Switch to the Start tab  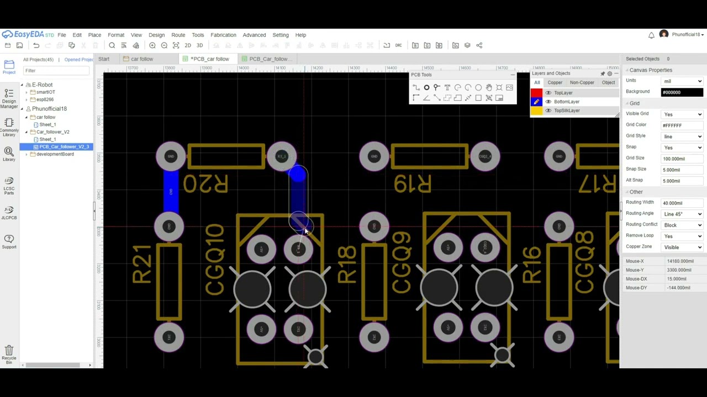pyautogui.click(x=104, y=59)
